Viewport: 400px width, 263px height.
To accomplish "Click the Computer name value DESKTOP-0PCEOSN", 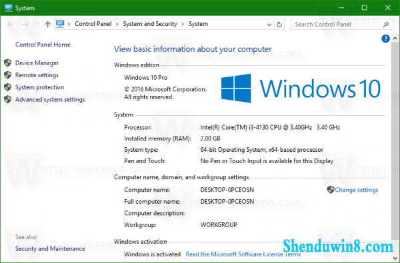I will 227,190.
